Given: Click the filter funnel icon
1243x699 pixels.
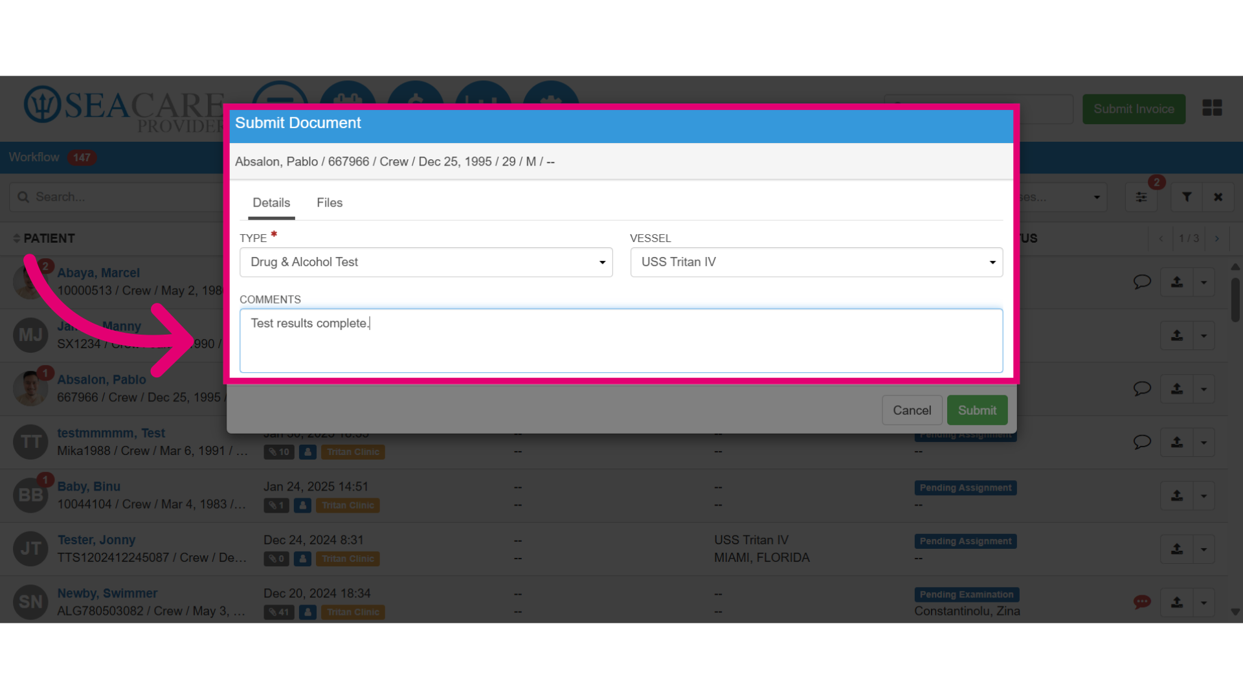Looking at the screenshot, I should (1187, 197).
